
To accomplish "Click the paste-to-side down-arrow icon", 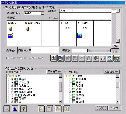I will (x=41, y=109).
